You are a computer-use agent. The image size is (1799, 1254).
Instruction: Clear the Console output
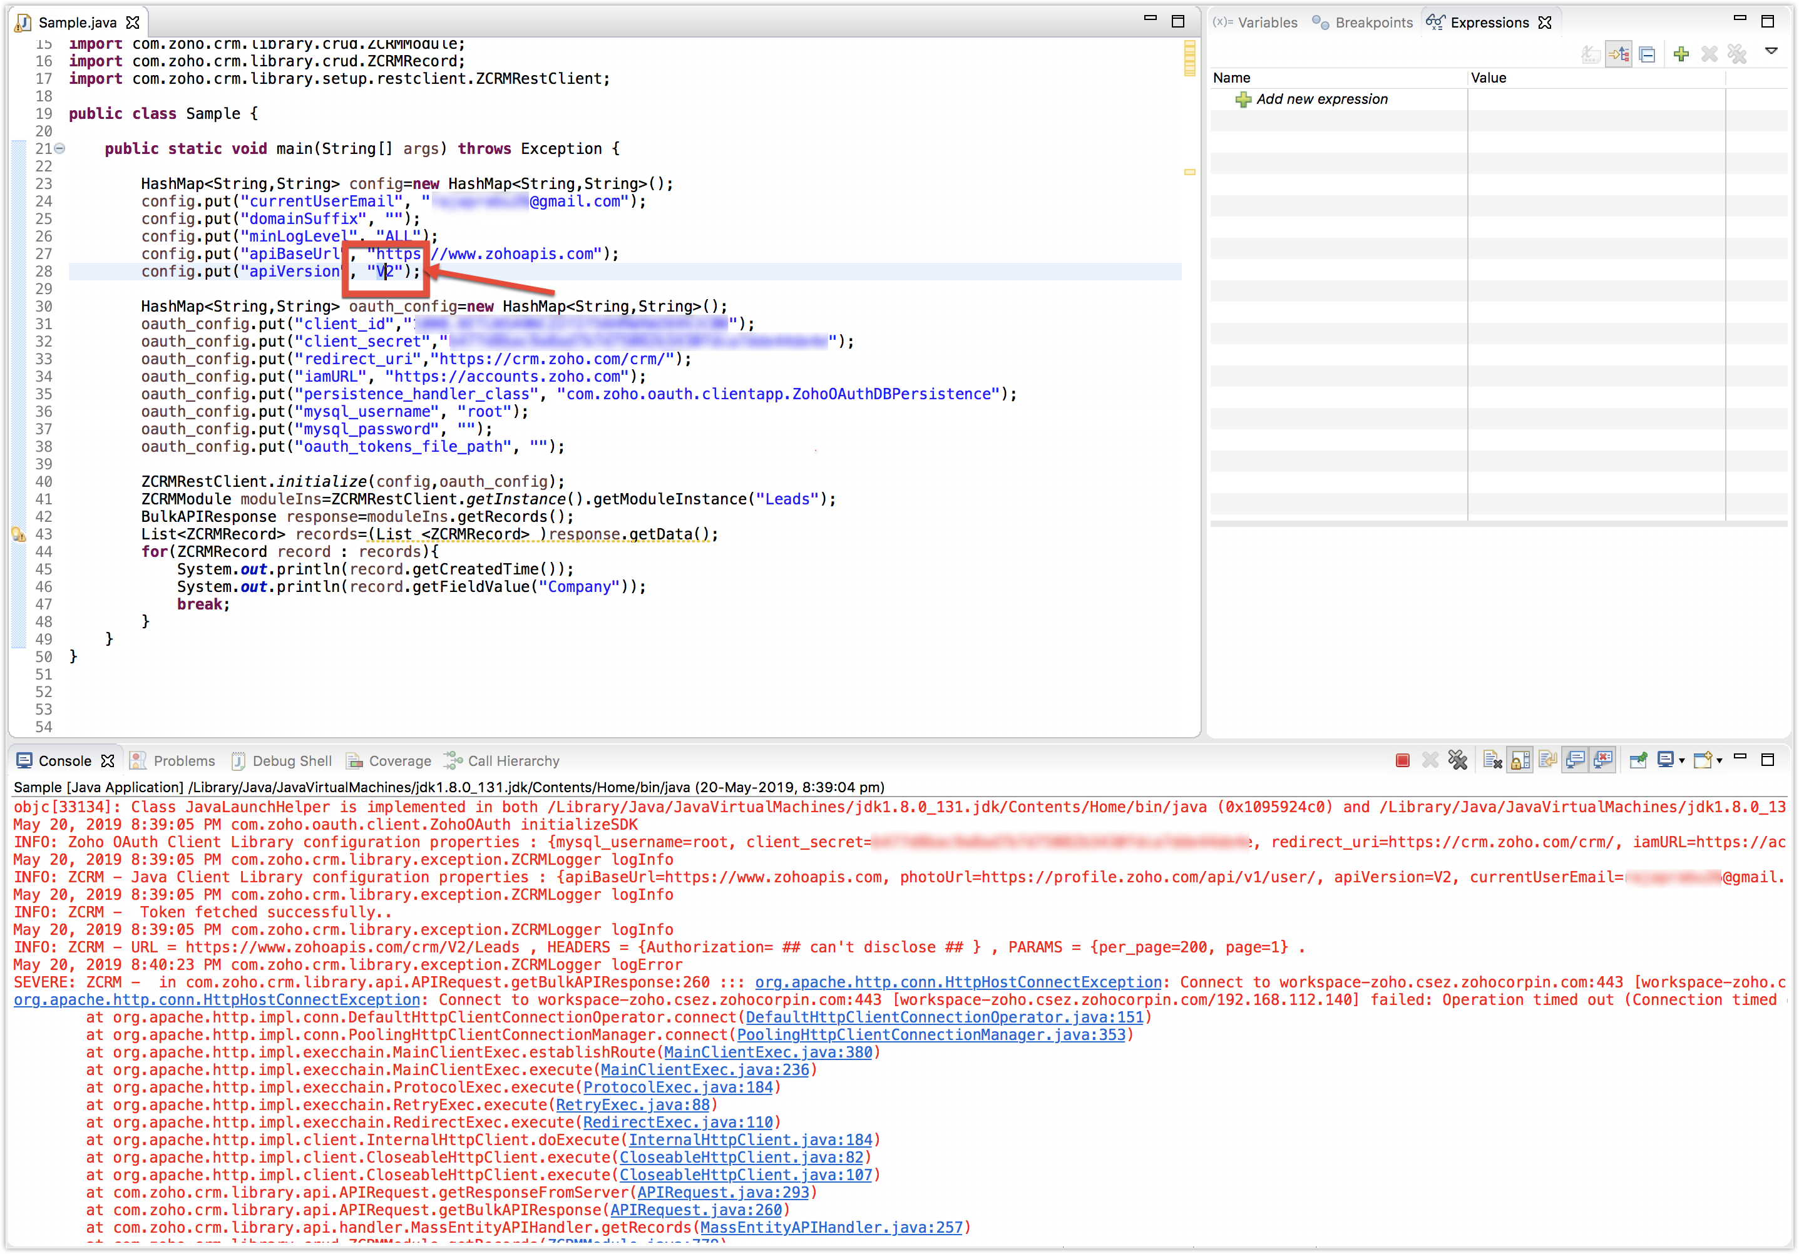coord(1493,760)
